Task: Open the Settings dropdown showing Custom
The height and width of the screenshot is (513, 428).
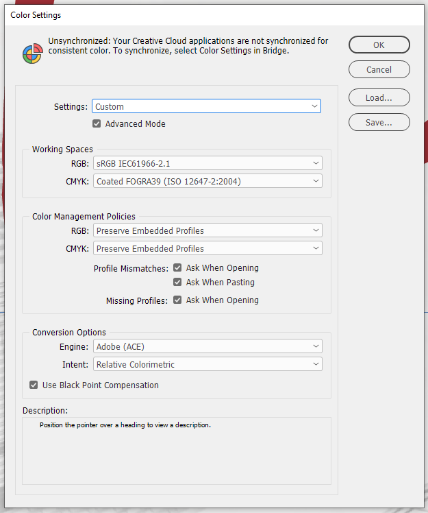Action: click(207, 106)
